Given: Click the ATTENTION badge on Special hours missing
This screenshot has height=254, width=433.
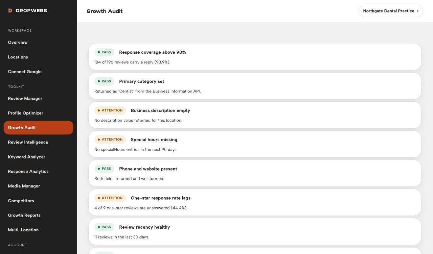Looking at the screenshot, I should [x=110, y=139].
